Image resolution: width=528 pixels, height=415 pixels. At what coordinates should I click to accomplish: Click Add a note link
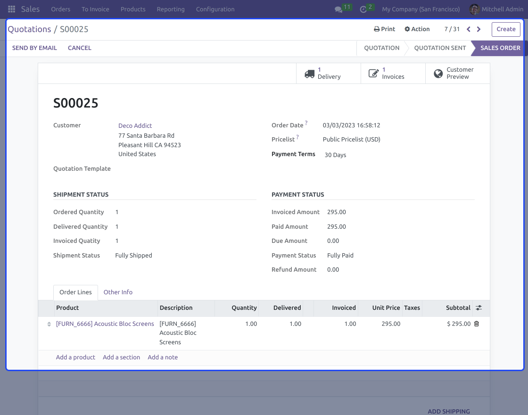click(x=163, y=357)
